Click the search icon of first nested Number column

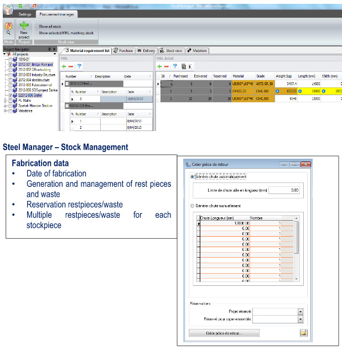pos(72,92)
